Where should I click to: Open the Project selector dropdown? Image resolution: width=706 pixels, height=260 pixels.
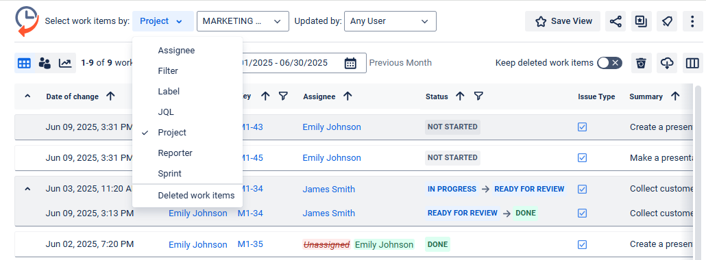click(163, 21)
